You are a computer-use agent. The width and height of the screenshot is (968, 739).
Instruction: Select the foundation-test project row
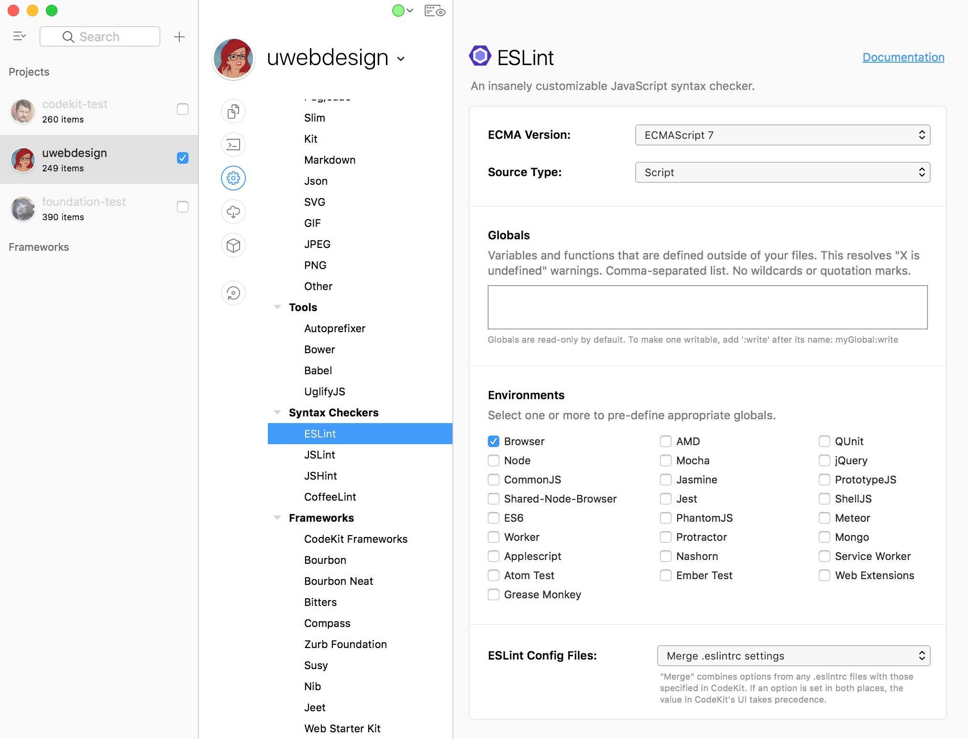[99, 209]
